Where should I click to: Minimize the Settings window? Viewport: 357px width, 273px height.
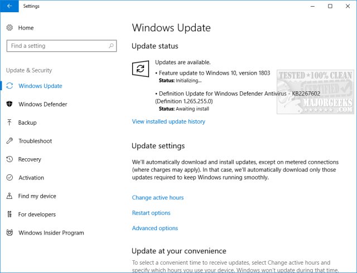312,6
